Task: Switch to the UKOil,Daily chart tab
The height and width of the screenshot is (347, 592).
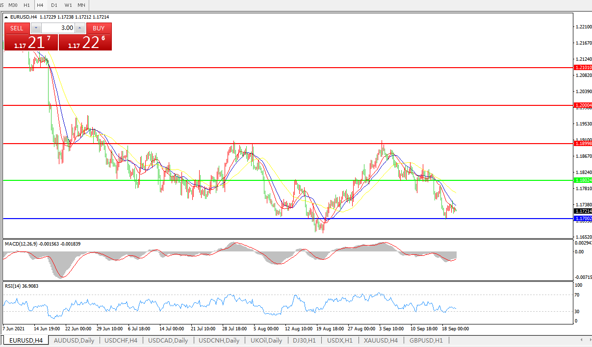Action: (x=266, y=340)
